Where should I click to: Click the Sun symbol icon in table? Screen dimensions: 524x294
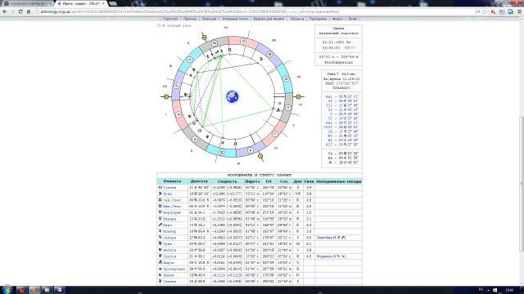coord(160,188)
